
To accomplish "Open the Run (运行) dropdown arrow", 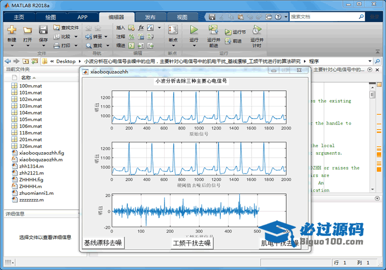I will (194, 45).
